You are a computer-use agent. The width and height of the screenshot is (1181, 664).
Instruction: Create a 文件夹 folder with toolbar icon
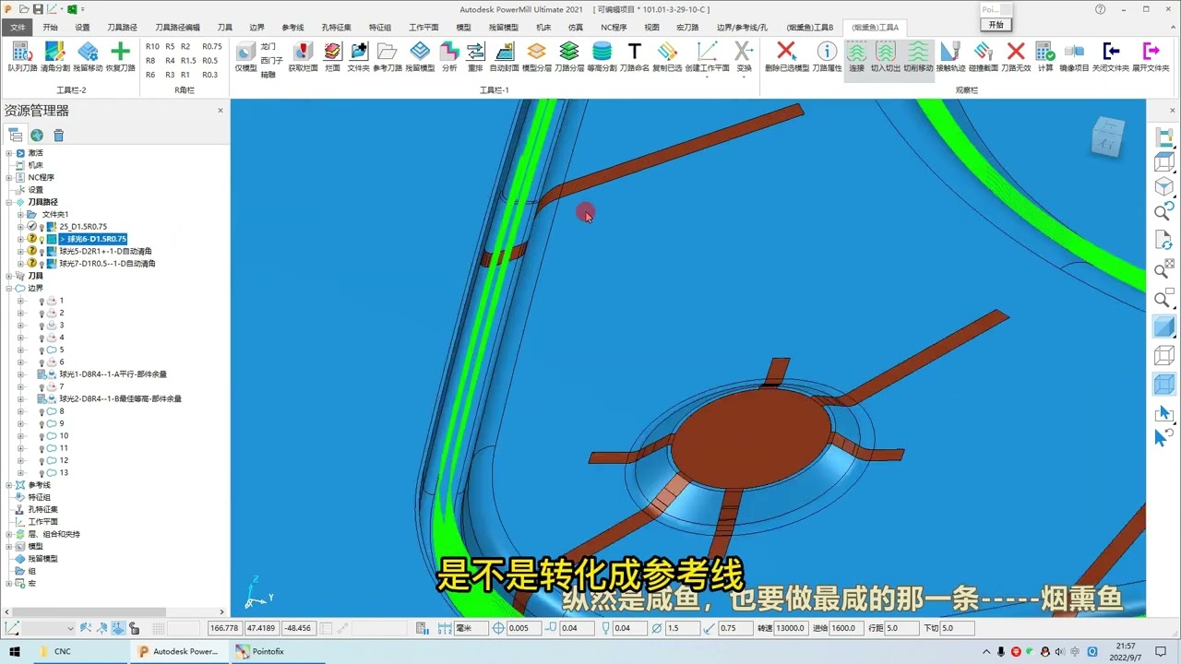point(358,56)
